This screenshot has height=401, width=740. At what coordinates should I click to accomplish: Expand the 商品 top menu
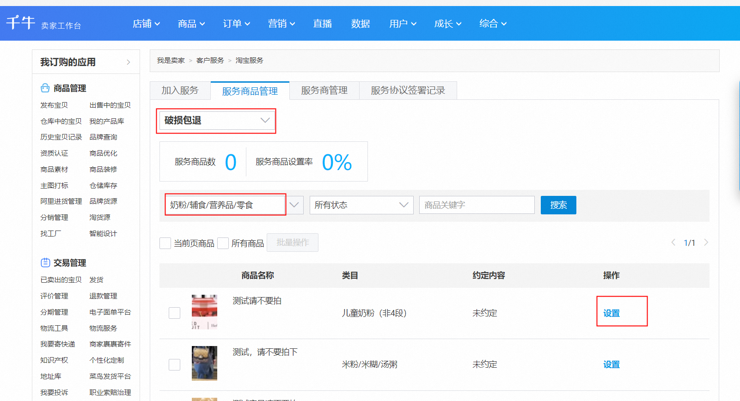coord(191,24)
